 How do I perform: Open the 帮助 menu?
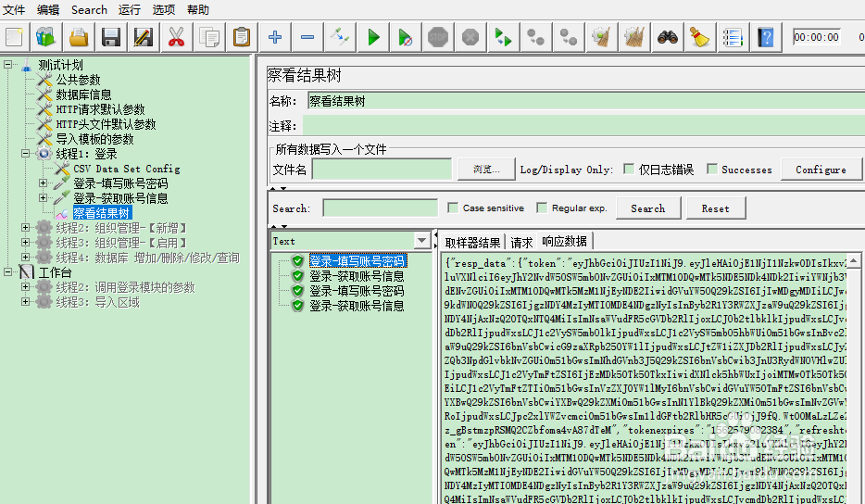197,9
